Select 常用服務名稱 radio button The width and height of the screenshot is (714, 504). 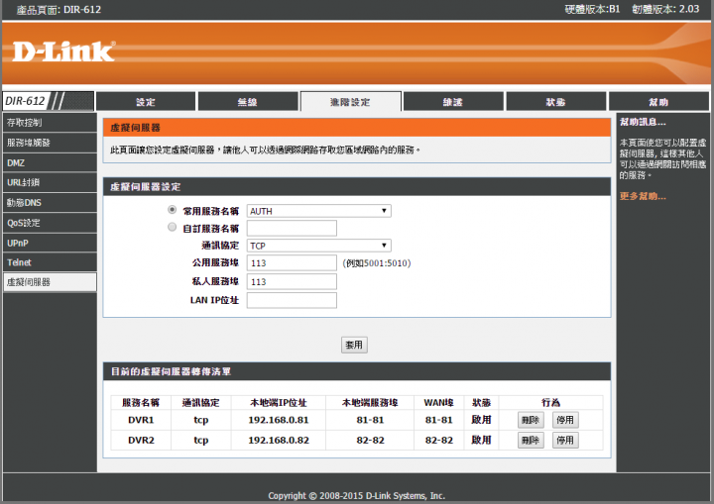point(173,210)
